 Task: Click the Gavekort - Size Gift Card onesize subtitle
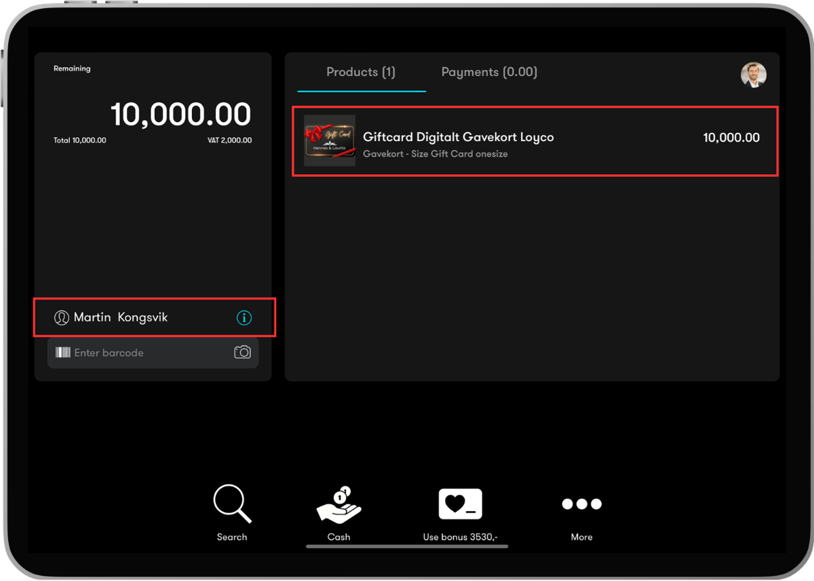[435, 154]
